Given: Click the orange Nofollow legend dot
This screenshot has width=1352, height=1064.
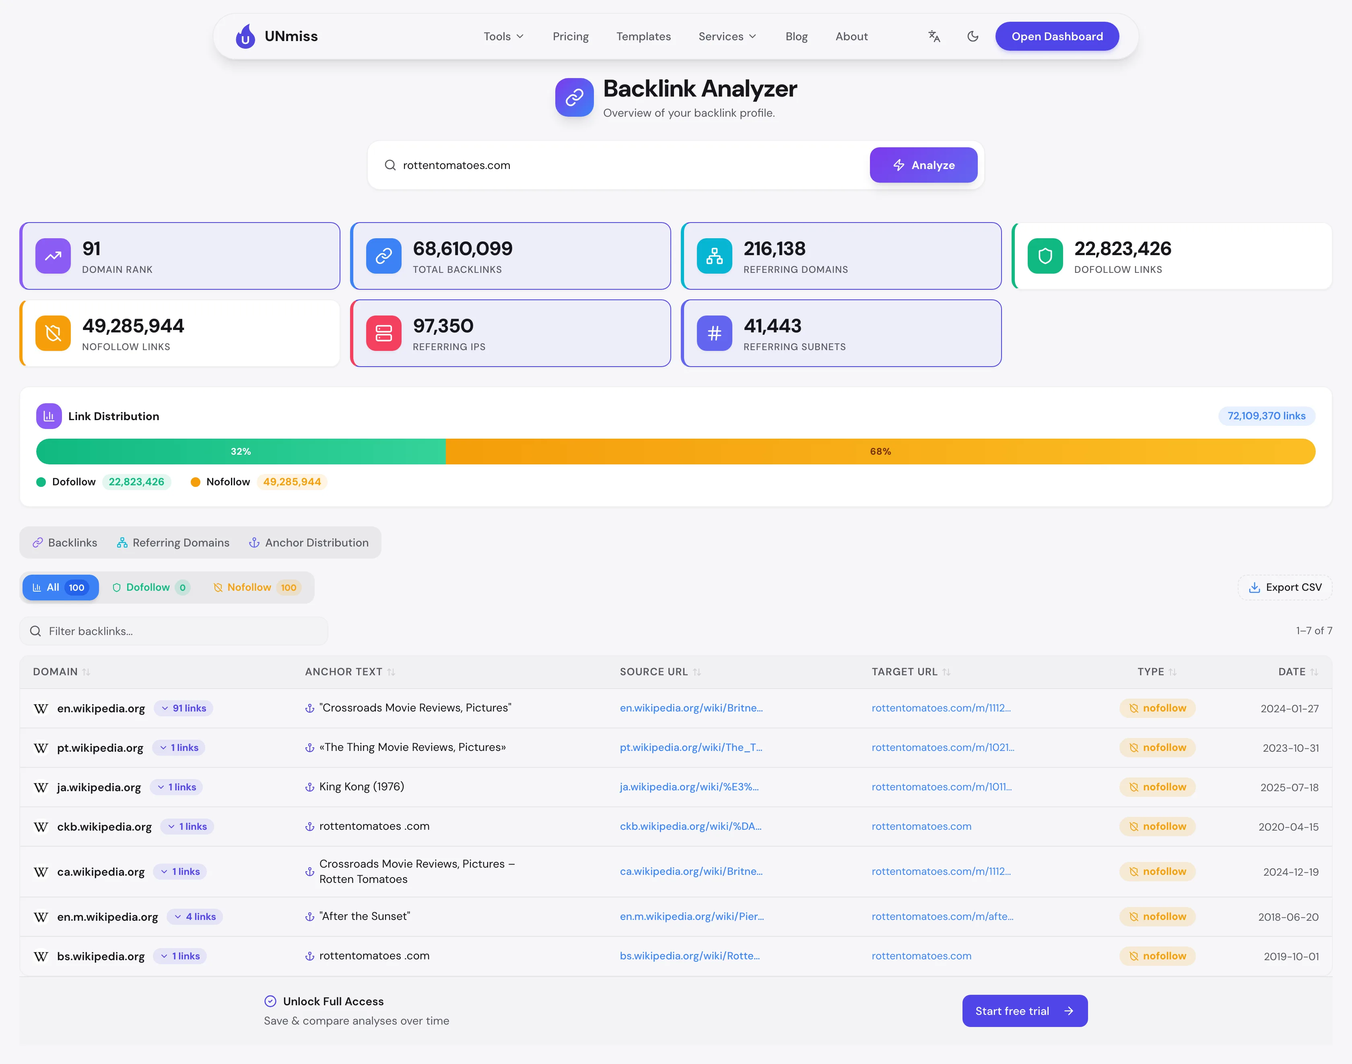Looking at the screenshot, I should click(196, 482).
